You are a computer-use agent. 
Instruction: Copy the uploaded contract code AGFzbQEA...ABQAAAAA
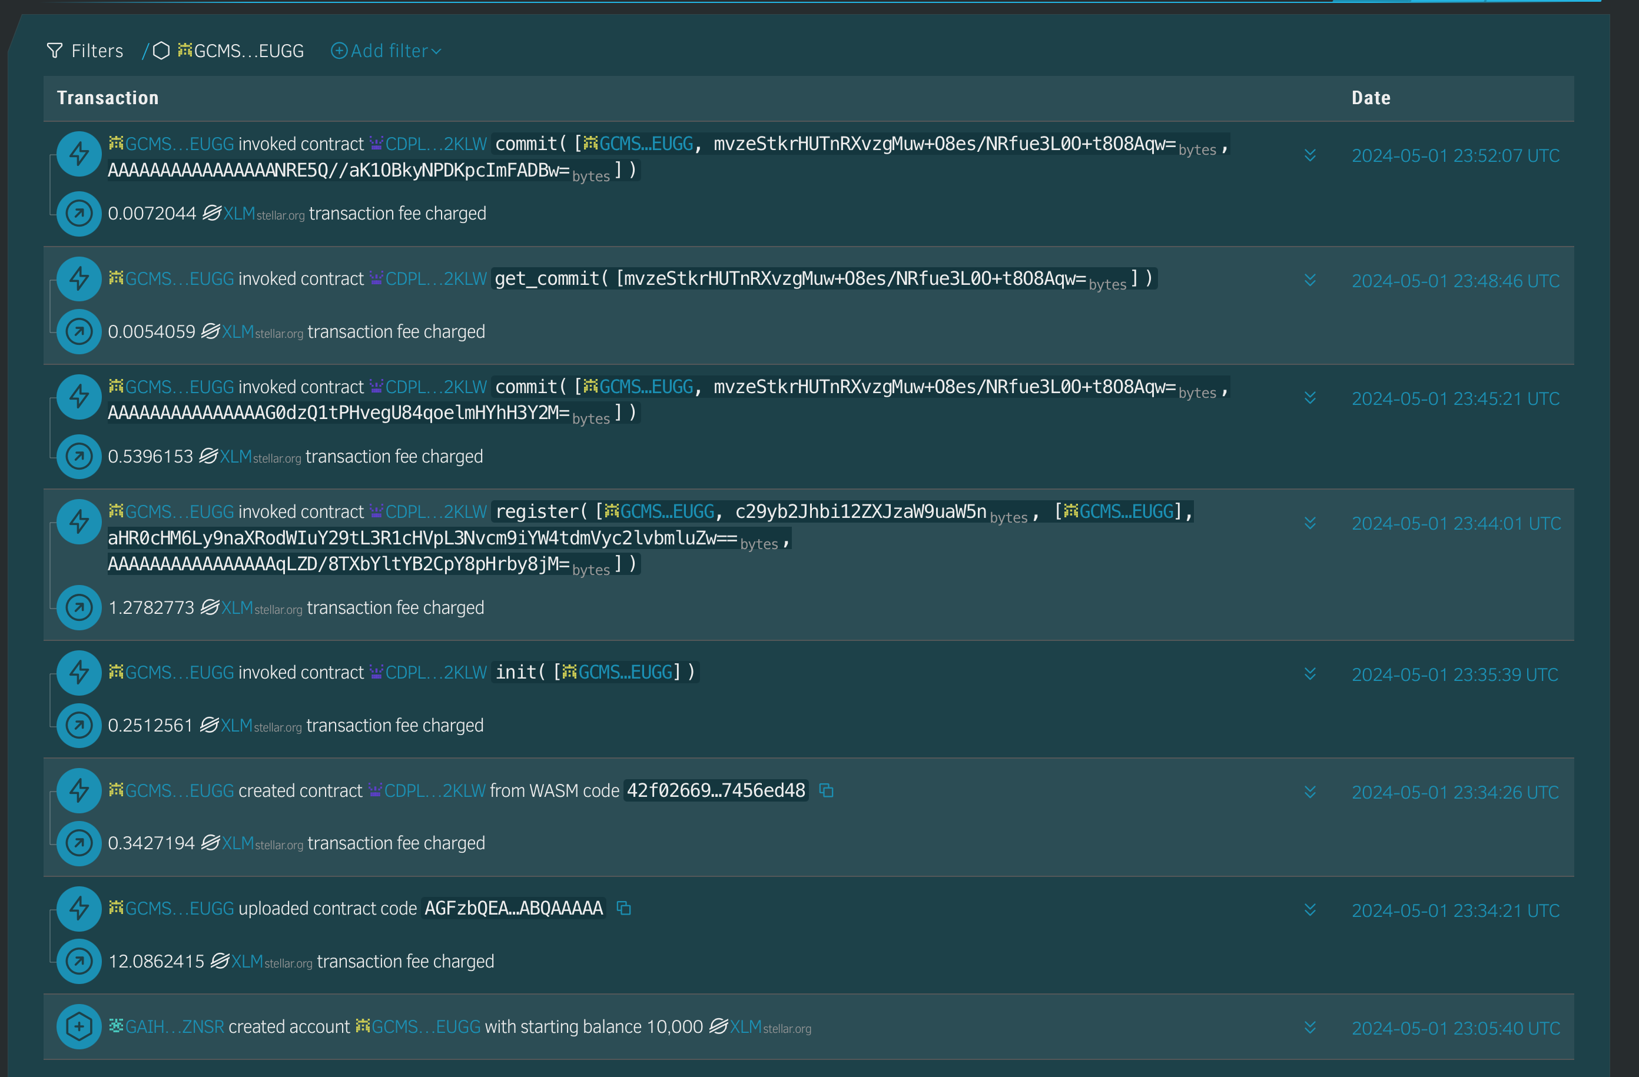[x=624, y=908]
